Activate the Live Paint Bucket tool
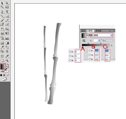This screenshot has height=119, width=126. click(2, 51)
